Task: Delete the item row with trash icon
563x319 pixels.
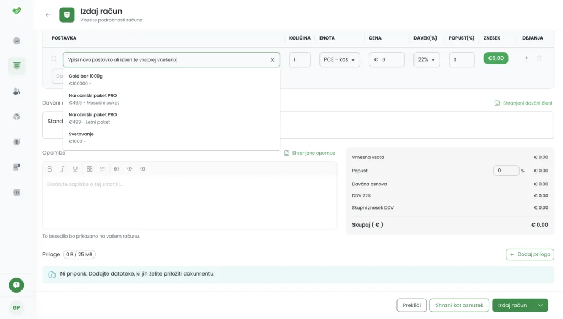Action: point(539,58)
